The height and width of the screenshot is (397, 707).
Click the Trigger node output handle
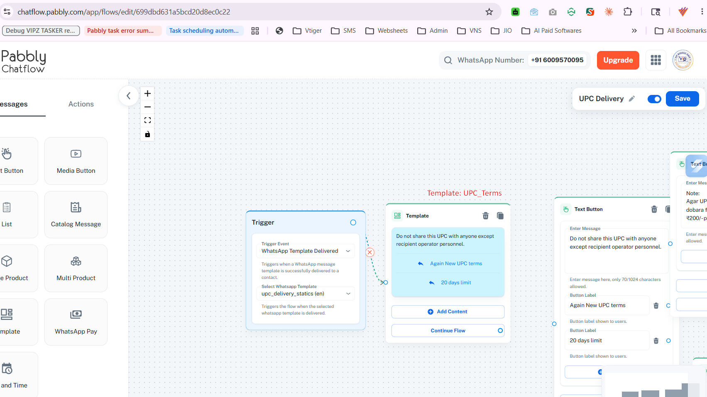[353, 223]
